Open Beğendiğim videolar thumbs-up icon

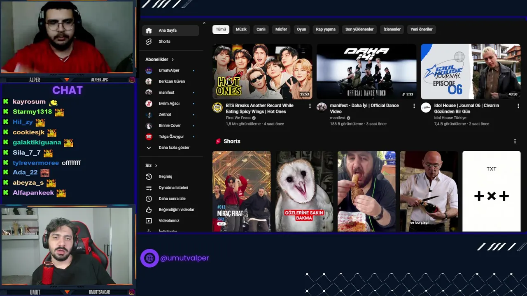(x=149, y=210)
